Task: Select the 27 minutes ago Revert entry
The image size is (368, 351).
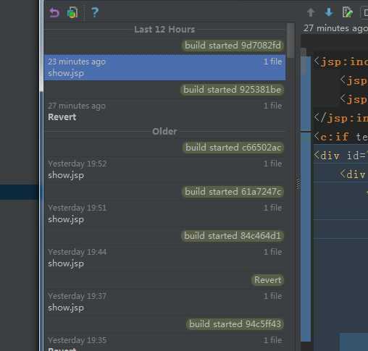Action: pyautogui.click(x=165, y=111)
